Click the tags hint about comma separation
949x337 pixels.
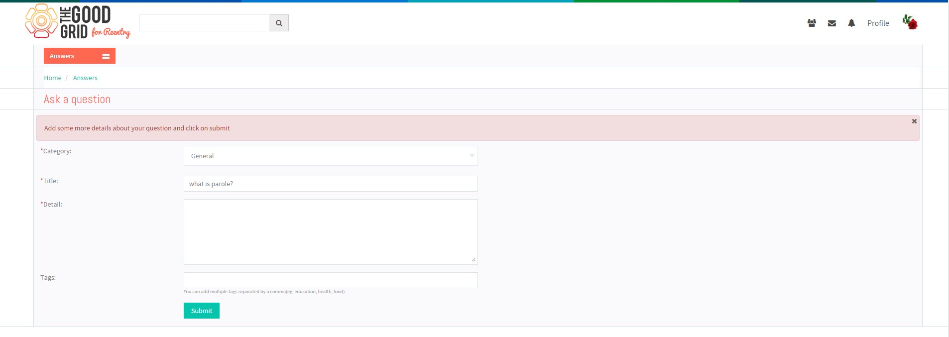coord(264,292)
